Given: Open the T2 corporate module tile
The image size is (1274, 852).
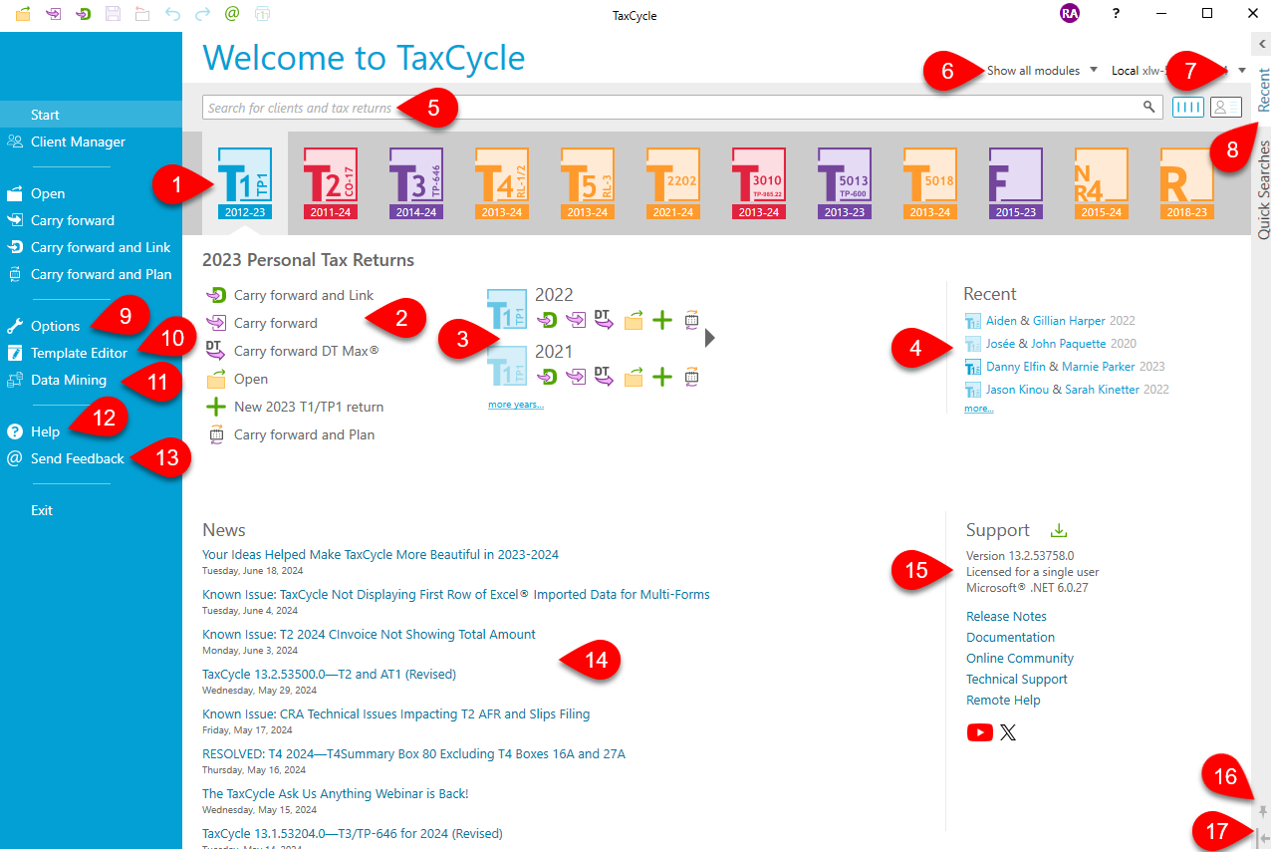Looking at the screenshot, I should (x=330, y=183).
